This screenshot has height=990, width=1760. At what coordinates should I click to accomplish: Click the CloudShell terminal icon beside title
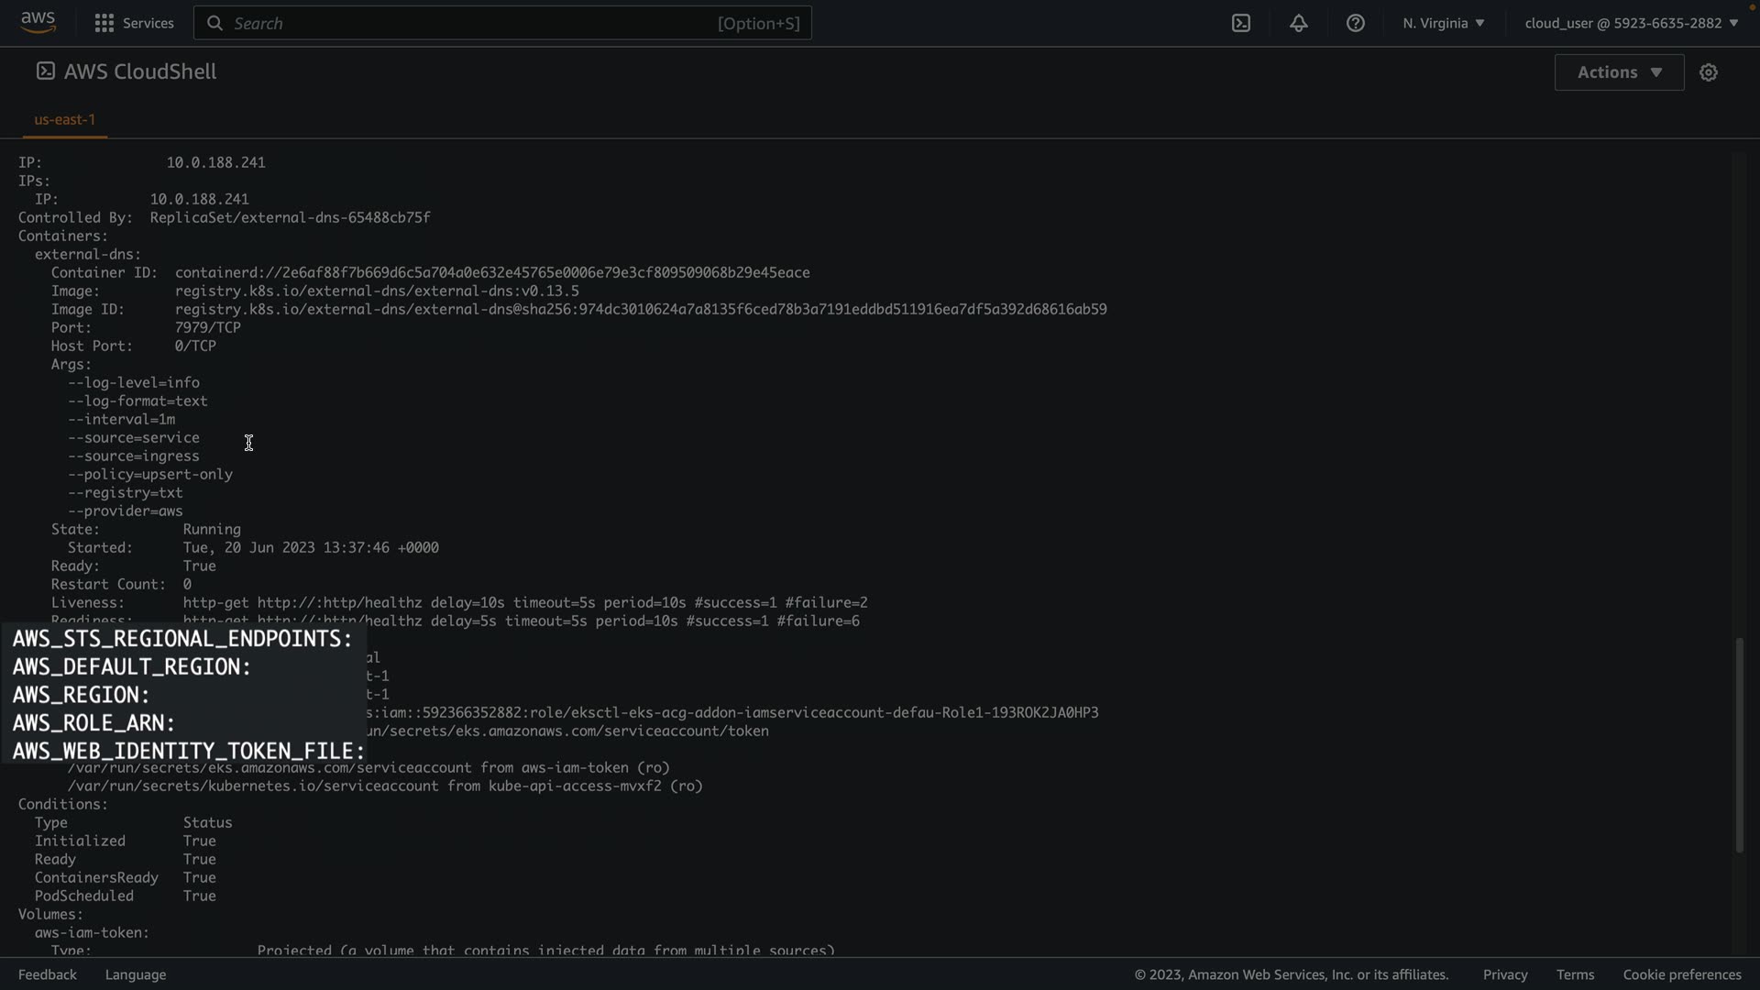45,71
